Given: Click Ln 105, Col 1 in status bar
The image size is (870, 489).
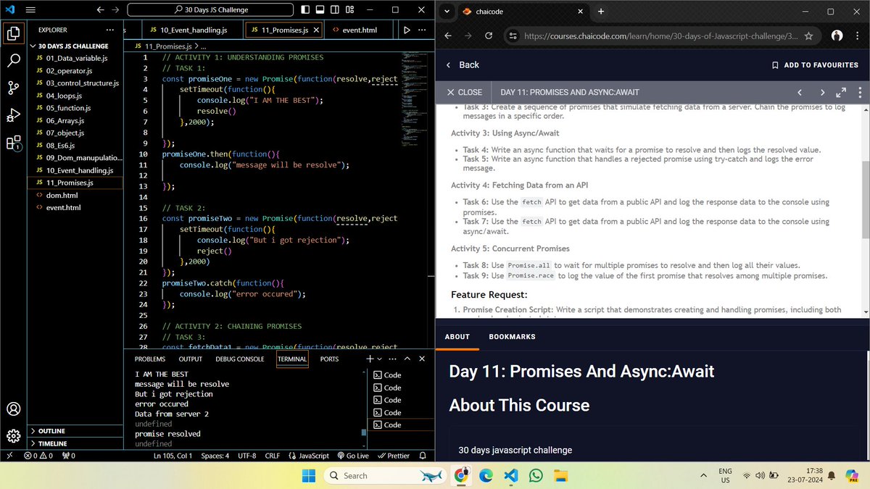Looking at the screenshot, I should [x=173, y=456].
